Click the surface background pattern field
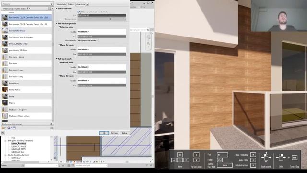The width and height of the screenshot is (307, 173). (x=102, y=49)
